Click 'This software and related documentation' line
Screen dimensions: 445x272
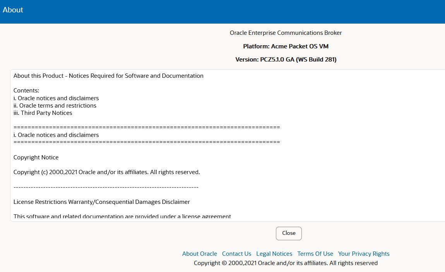pos(122,216)
